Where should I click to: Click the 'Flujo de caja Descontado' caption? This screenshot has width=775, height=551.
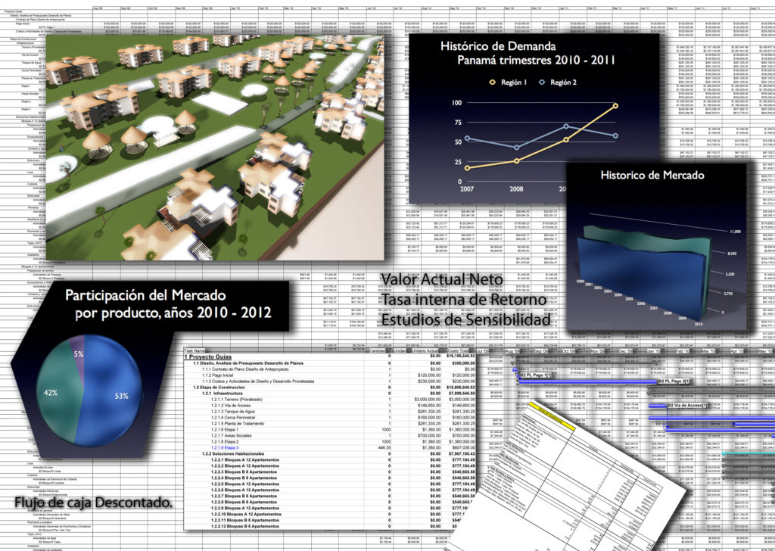[92, 503]
